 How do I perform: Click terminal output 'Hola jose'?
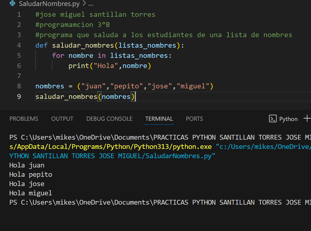27,184
